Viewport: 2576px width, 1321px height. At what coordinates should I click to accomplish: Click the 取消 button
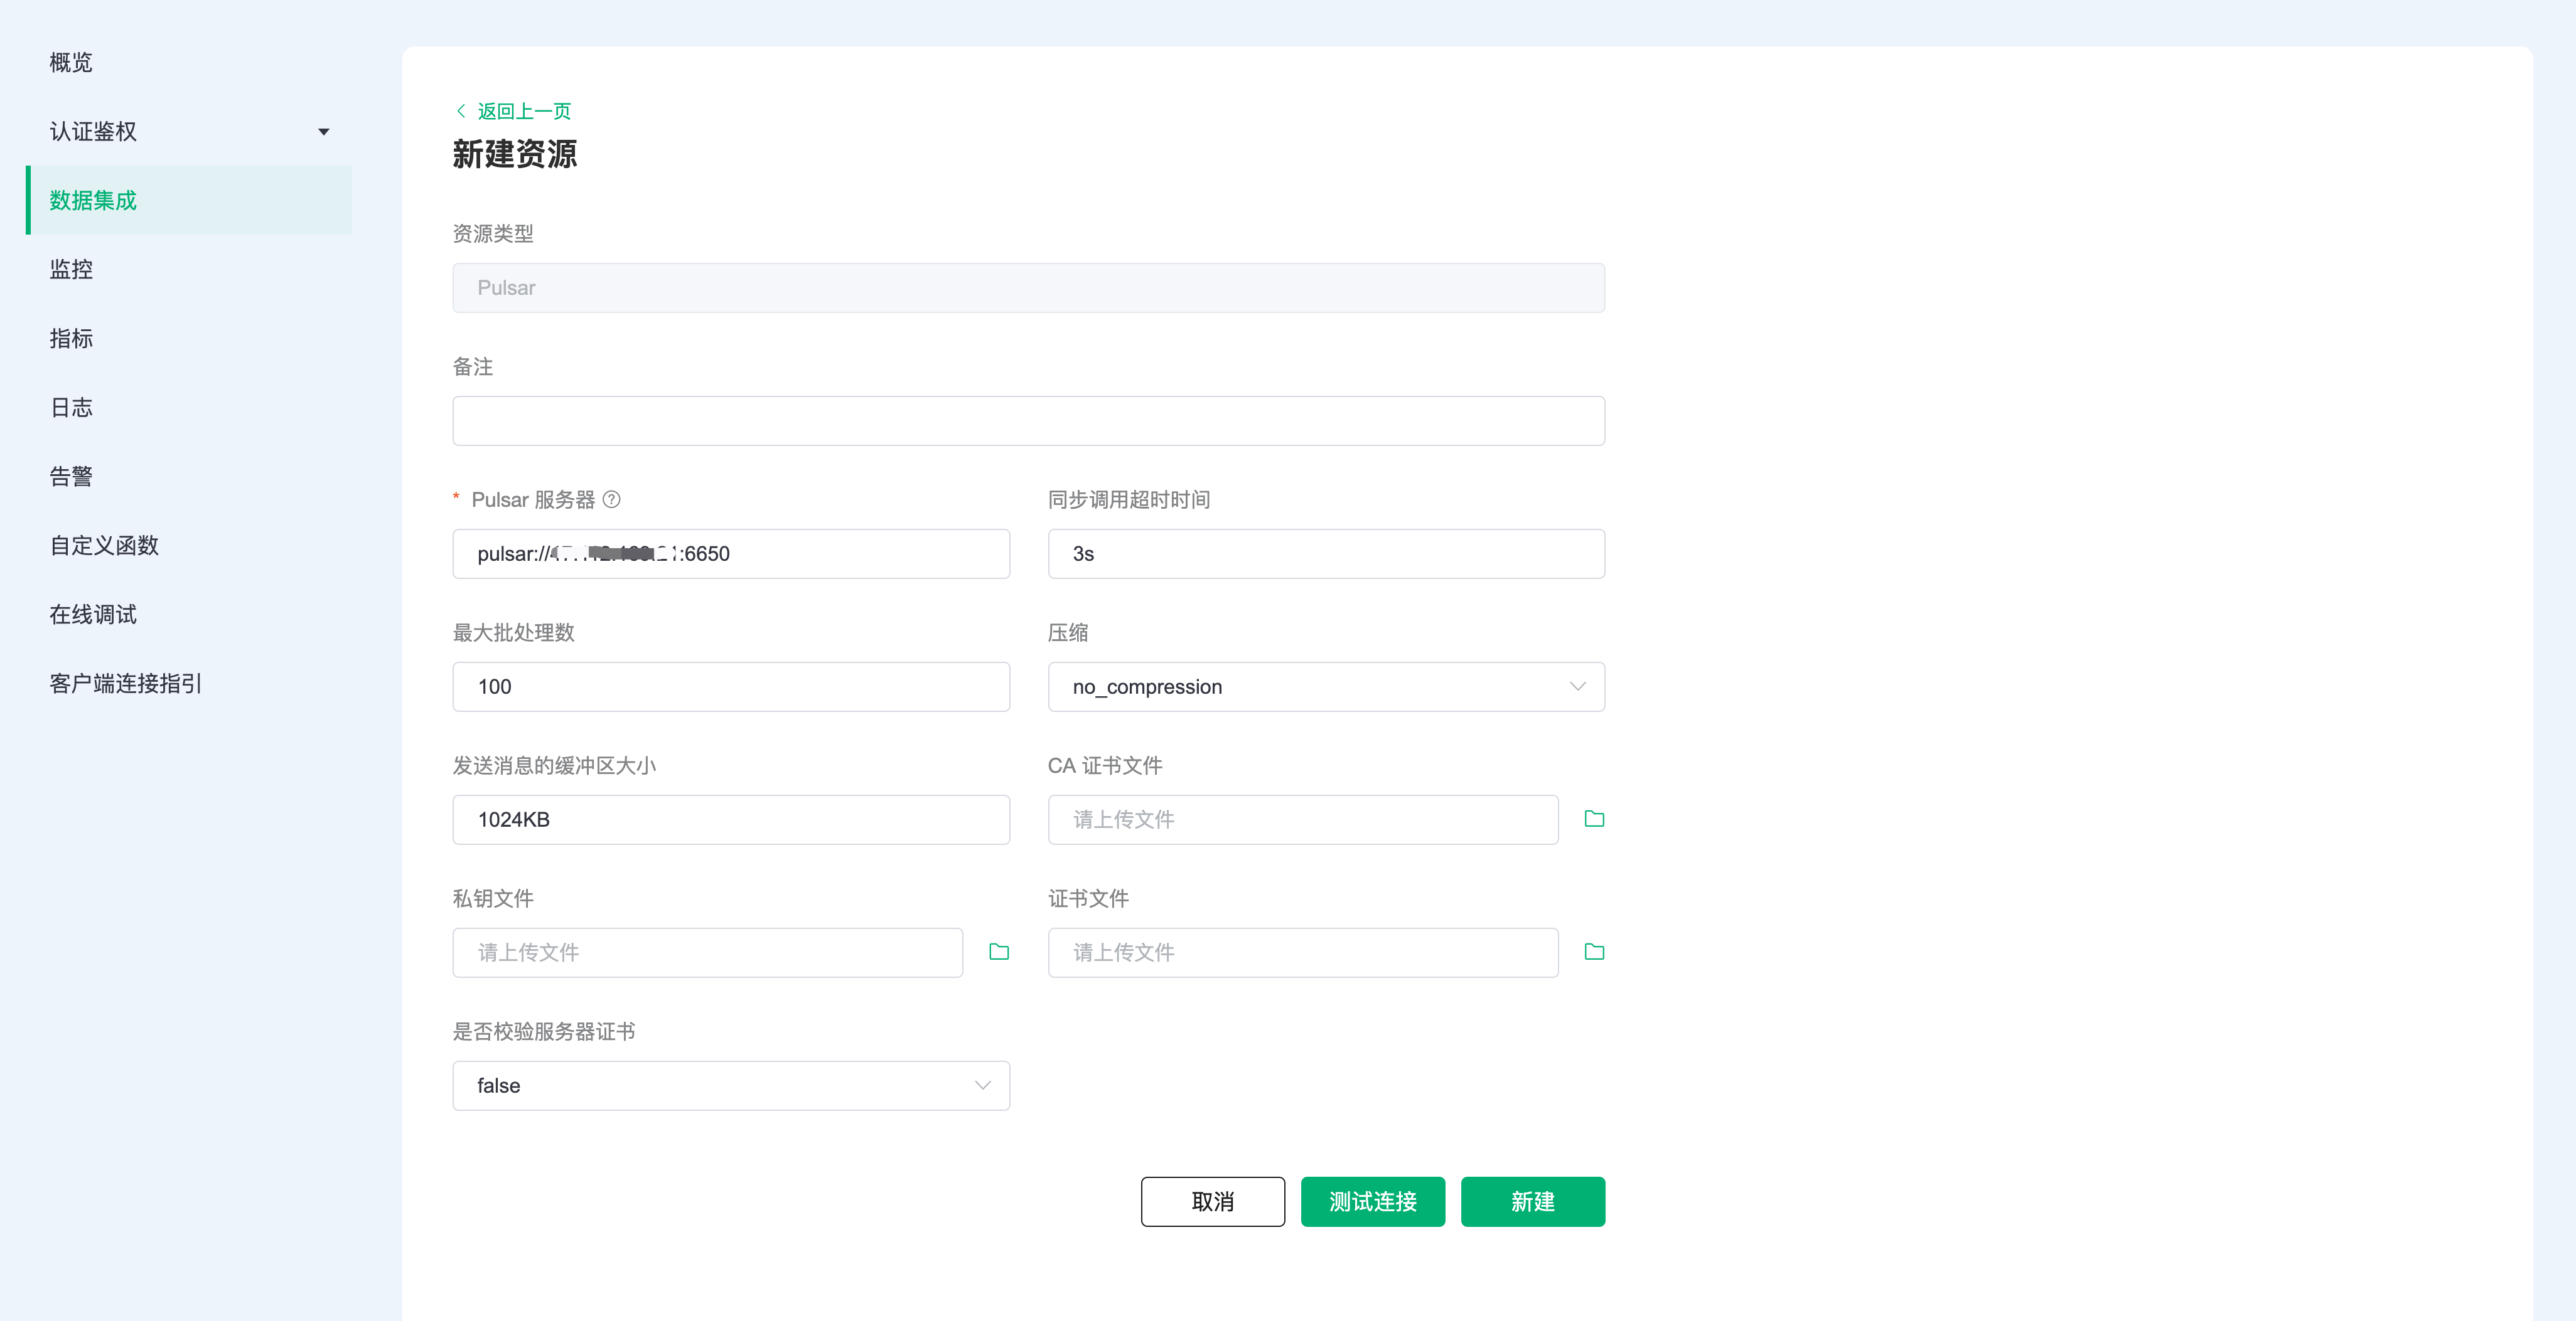(x=1212, y=1200)
